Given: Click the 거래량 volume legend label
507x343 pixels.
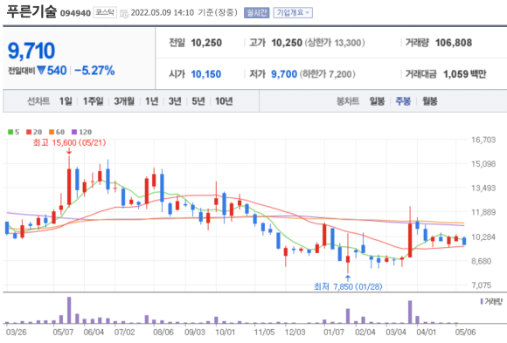Looking at the screenshot, I should click(491, 302).
